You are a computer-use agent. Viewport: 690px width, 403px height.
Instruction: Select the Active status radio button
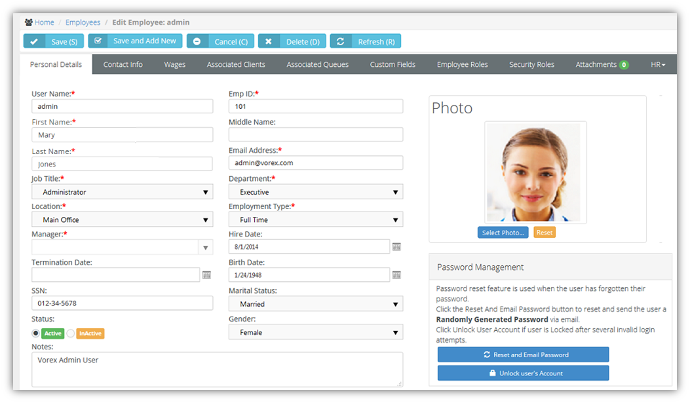pos(35,334)
